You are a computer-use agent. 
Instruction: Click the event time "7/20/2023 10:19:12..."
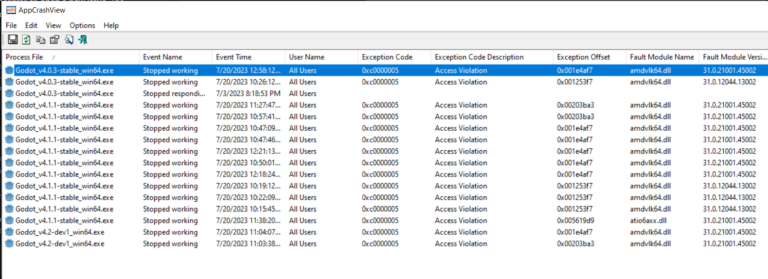(248, 186)
